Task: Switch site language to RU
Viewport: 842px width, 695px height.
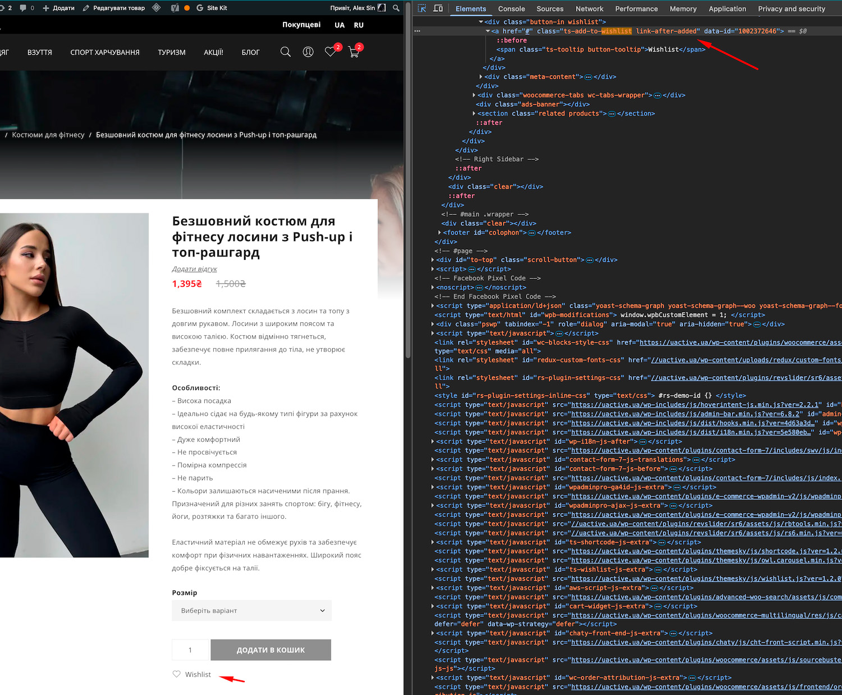Action: (x=359, y=25)
